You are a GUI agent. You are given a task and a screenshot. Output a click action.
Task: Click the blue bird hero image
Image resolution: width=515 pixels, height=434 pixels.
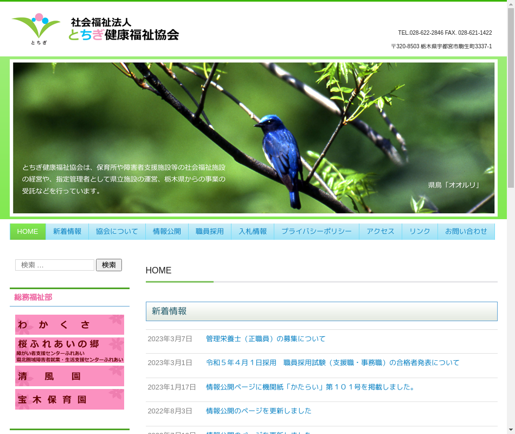pos(253,138)
